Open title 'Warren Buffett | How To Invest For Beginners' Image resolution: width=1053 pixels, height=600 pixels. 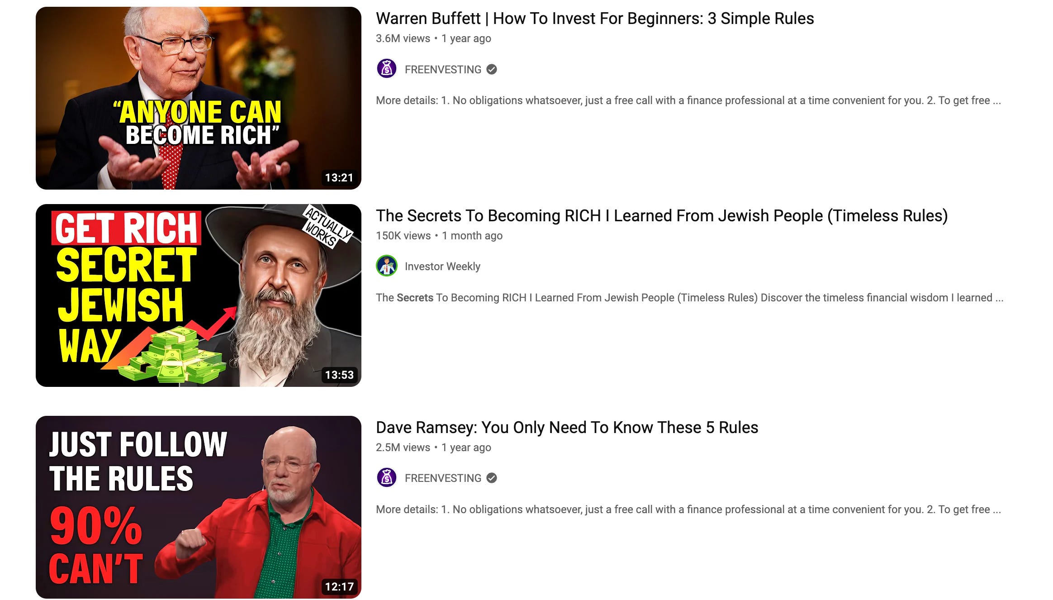click(x=595, y=19)
